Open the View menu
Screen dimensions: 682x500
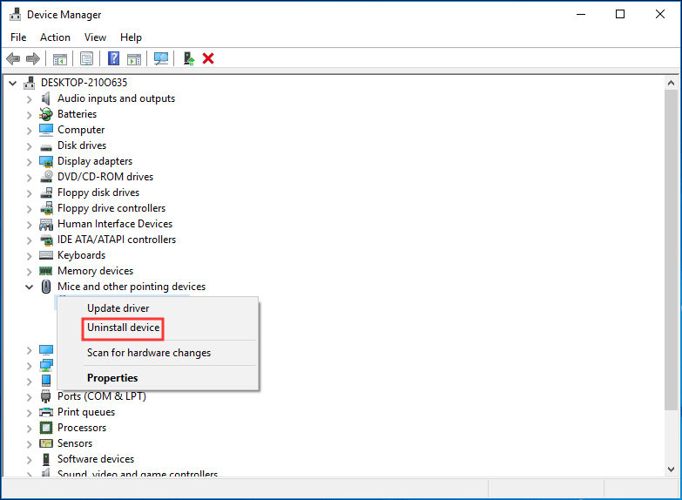[95, 37]
